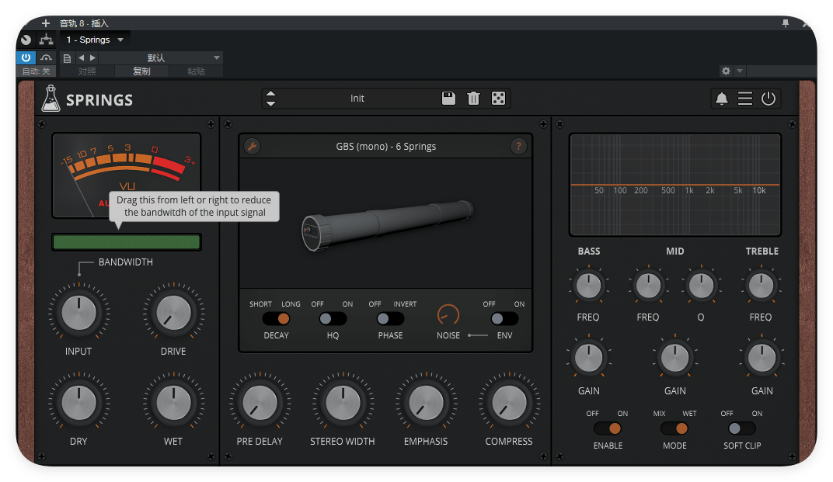Click the 粘贴 paste button
This screenshot has height=482, width=833.
click(x=196, y=71)
